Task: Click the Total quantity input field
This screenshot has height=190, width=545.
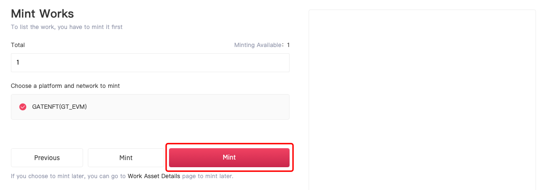Action: (x=150, y=63)
